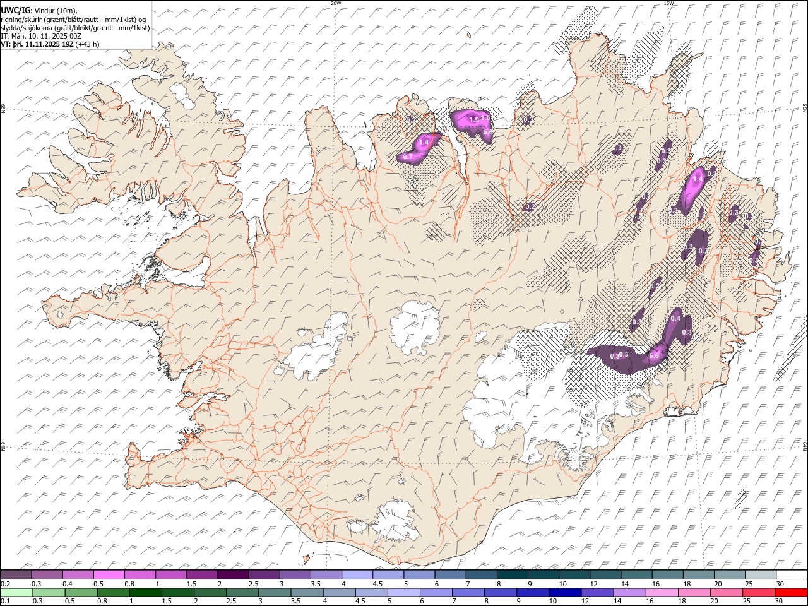Click the '20W' longitude label

(x=336, y=3)
